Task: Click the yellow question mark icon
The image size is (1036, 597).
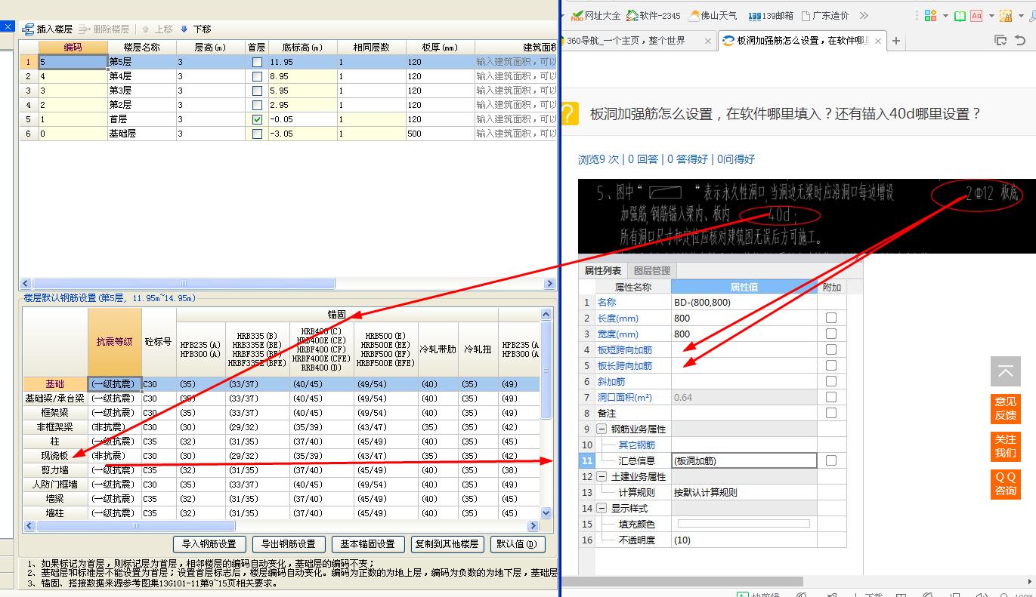Action: [x=569, y=114]
